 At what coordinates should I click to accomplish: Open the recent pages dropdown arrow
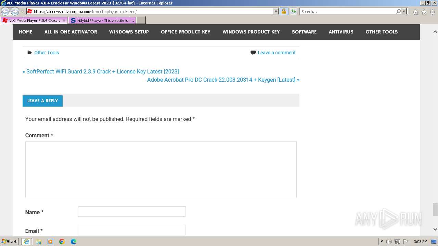(22, 12)
